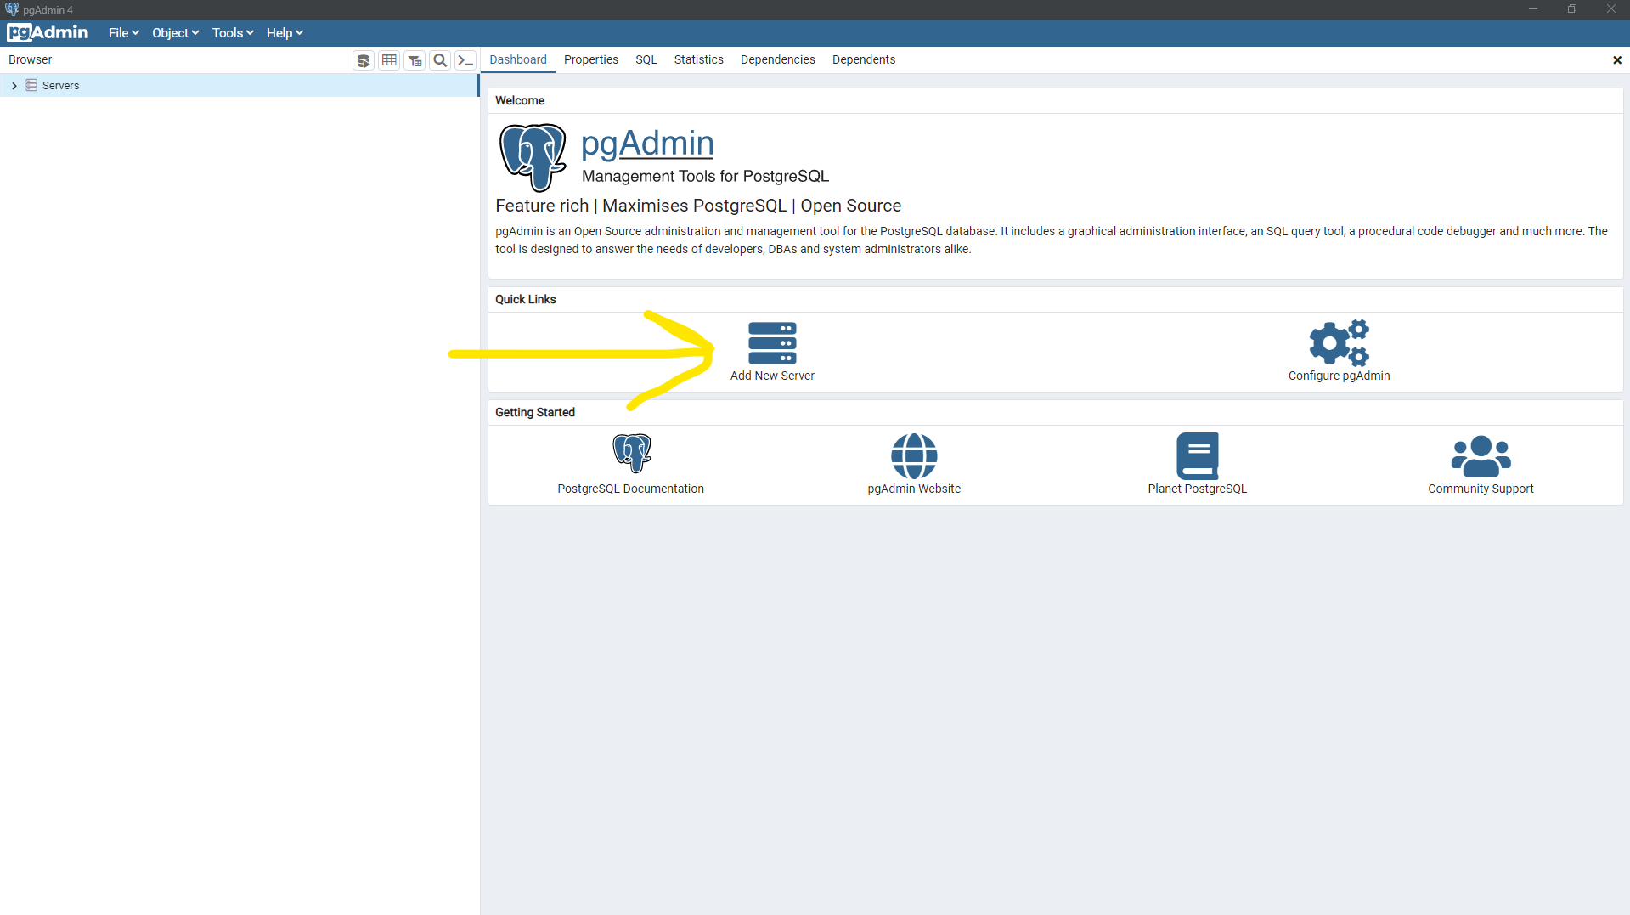The image size is (1630, 915).
Task: Open the Filtered Rows funnel icon
Action: (415, 59)
